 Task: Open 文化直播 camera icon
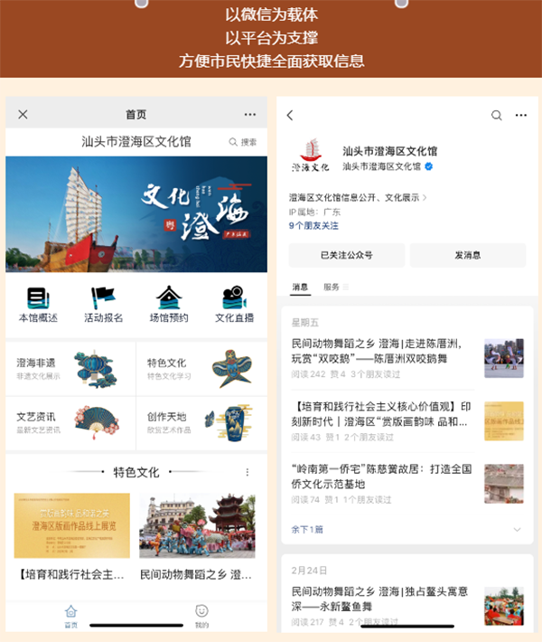pyautogui.click(x=234, y=305)
